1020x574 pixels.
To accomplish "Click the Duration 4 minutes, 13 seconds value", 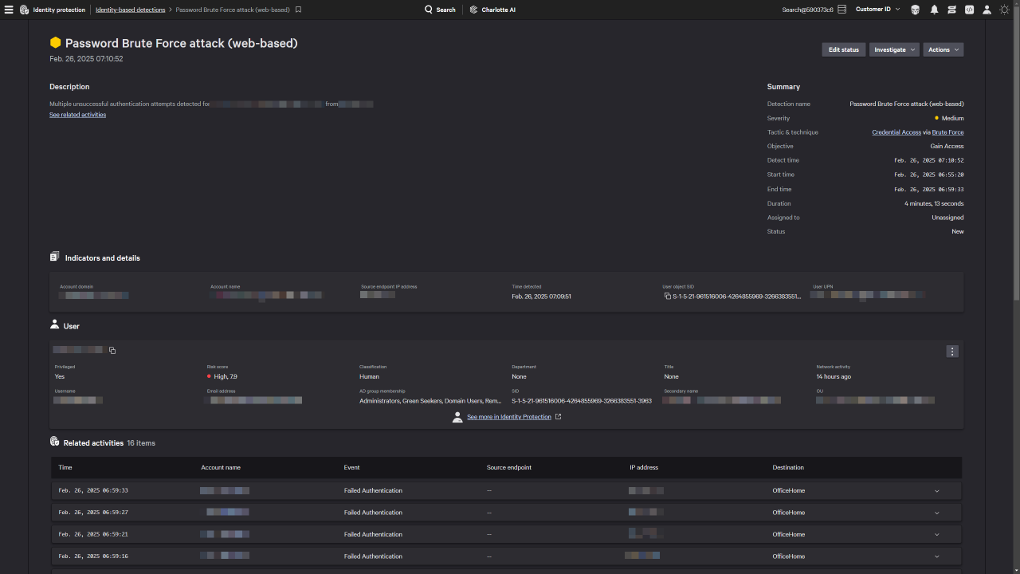I will (934, 204).
